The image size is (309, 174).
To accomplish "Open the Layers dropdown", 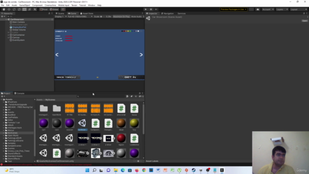I will pos(282,9).
